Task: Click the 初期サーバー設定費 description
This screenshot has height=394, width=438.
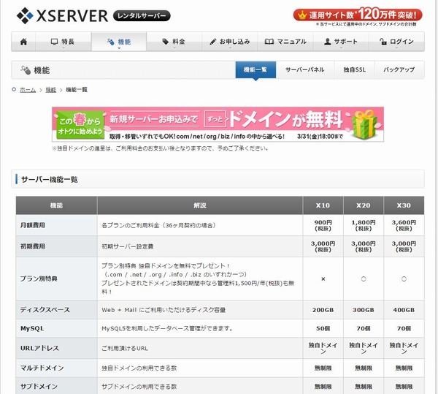Action: click(127, 246)
